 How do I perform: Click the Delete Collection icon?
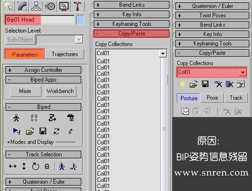[x=218, y=84]
